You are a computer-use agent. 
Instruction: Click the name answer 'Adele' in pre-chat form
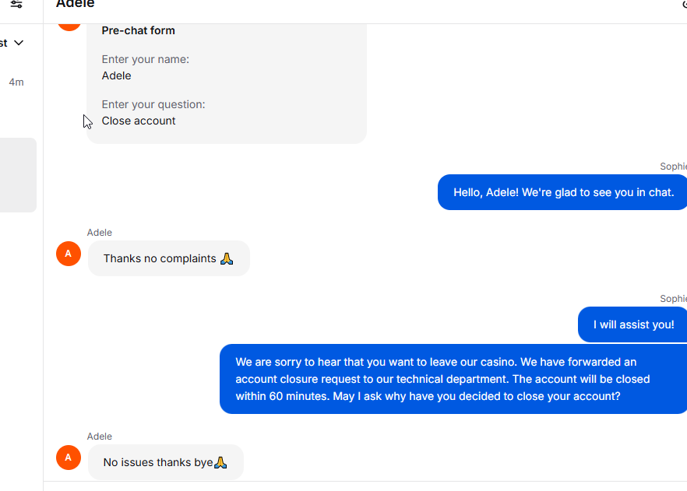tap(117, 75)
